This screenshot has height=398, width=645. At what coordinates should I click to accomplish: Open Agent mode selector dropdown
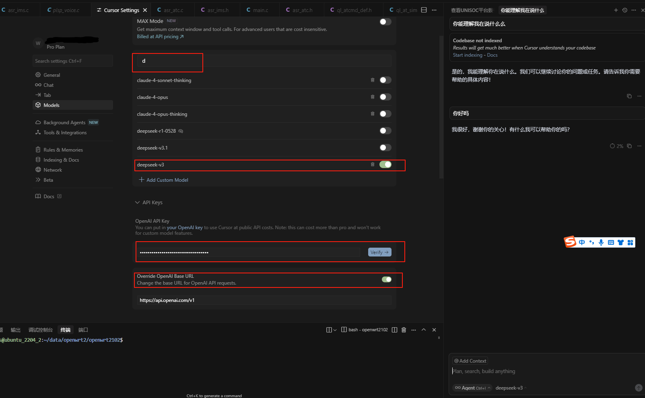click(x=473, y=388)
